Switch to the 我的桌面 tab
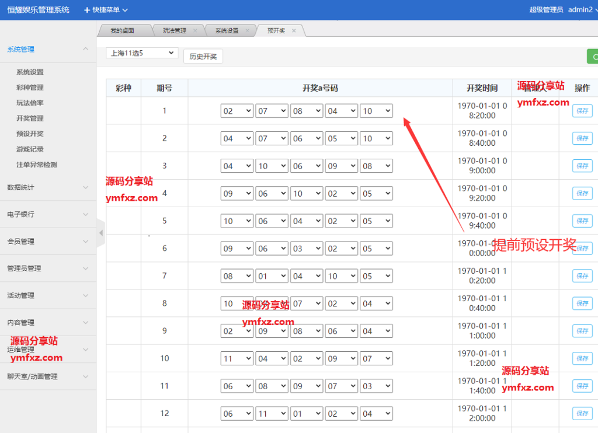This screenshot has width=598, height=433. [123, 30]
